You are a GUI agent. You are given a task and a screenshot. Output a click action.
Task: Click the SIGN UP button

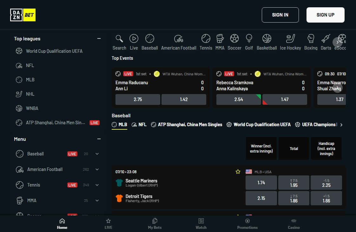pos(325,15)
